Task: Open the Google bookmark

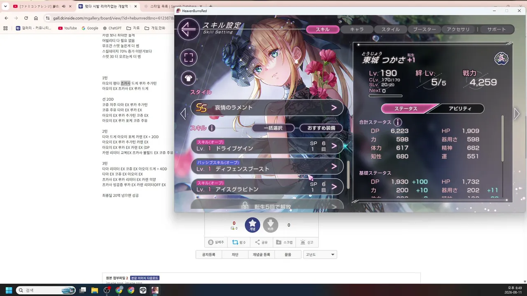Action: [x=90, y=28]
